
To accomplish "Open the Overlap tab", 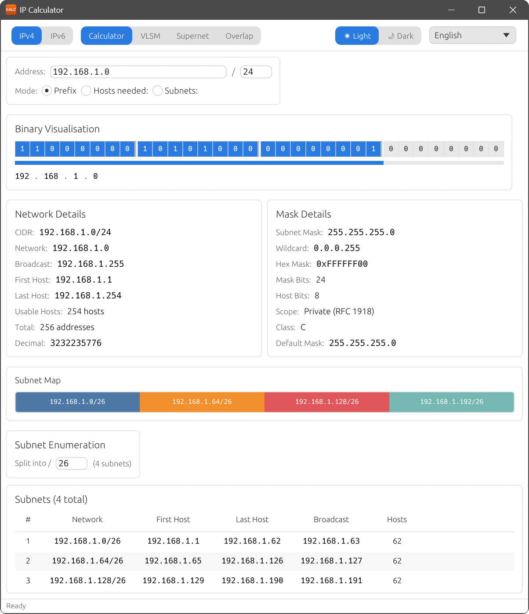I will coord(239,36).
